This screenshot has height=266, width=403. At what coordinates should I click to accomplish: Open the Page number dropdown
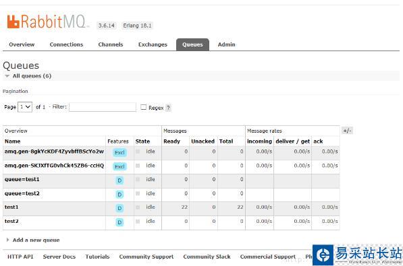[x=25, y=107]
